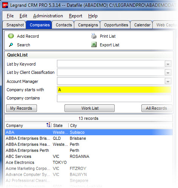
Task: Click the Company contains field
Action: [x=114, y=98]
